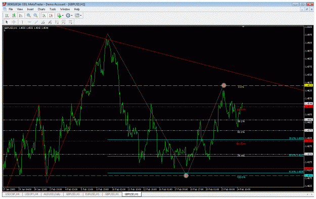Click the MetaTrader title bar app icon
Viewport: 316px width, 199px height.
(x=4, y=4)
